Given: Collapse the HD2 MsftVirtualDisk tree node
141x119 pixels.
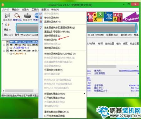Looking at the screenshot, I should (x=4, y=51).
